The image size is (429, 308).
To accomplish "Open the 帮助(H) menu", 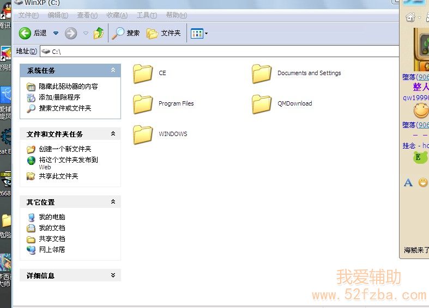I will tap(177, 15).
